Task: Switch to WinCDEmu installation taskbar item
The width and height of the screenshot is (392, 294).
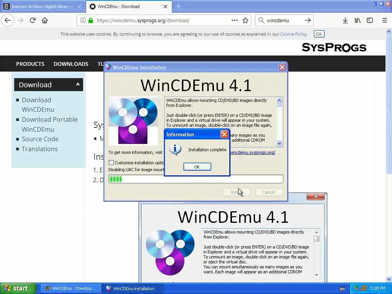Action: click(x=132, y=289)
